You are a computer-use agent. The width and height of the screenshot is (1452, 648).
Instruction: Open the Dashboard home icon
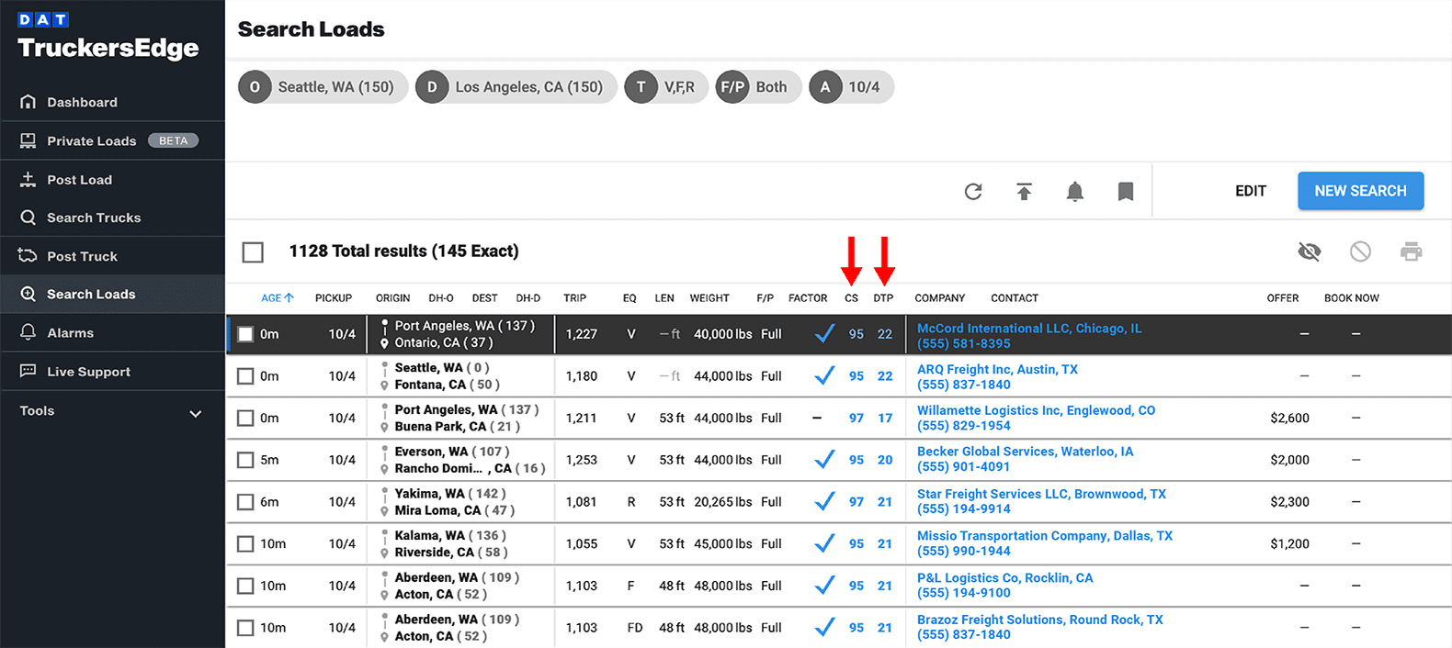point(28,102)
